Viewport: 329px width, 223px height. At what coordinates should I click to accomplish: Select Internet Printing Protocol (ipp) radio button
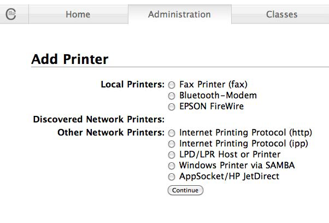(172, 144)
